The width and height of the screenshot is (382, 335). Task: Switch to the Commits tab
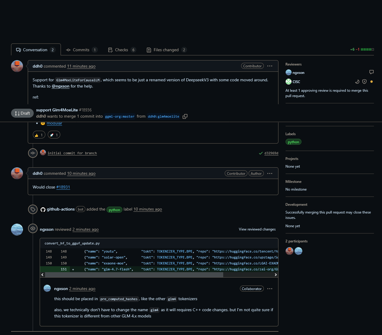(81, 50)
